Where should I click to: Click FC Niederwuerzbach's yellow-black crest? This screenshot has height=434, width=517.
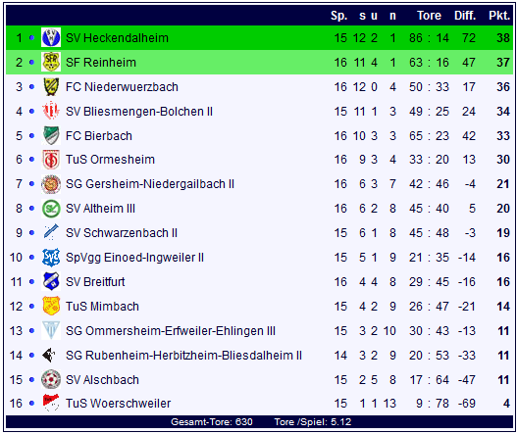[51, 86]
